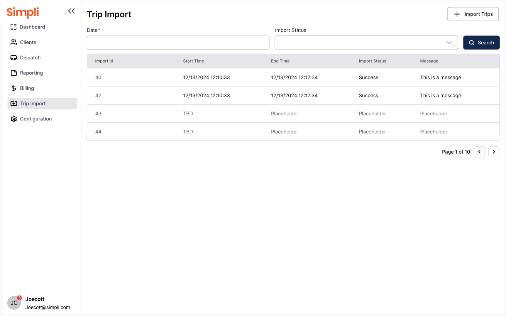Screen dimensions: 506x316
Task: Focus the Date input field
Action: tap(178, 43)
